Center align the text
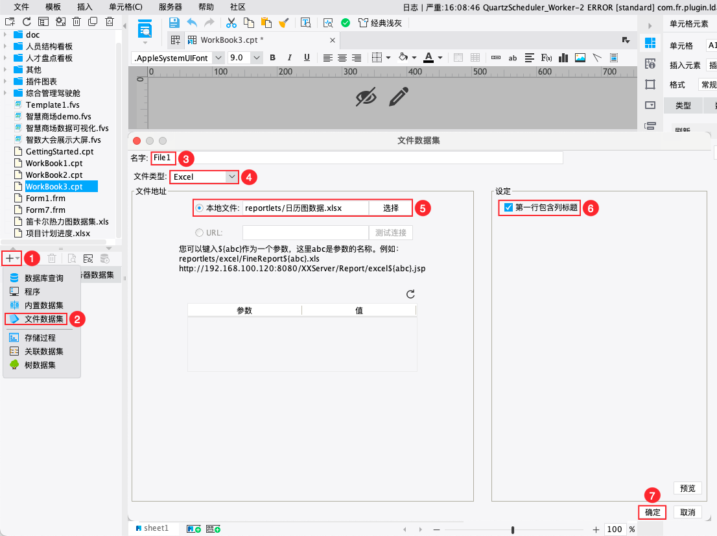This screenshot has width=717, height=536. [342, 58]
